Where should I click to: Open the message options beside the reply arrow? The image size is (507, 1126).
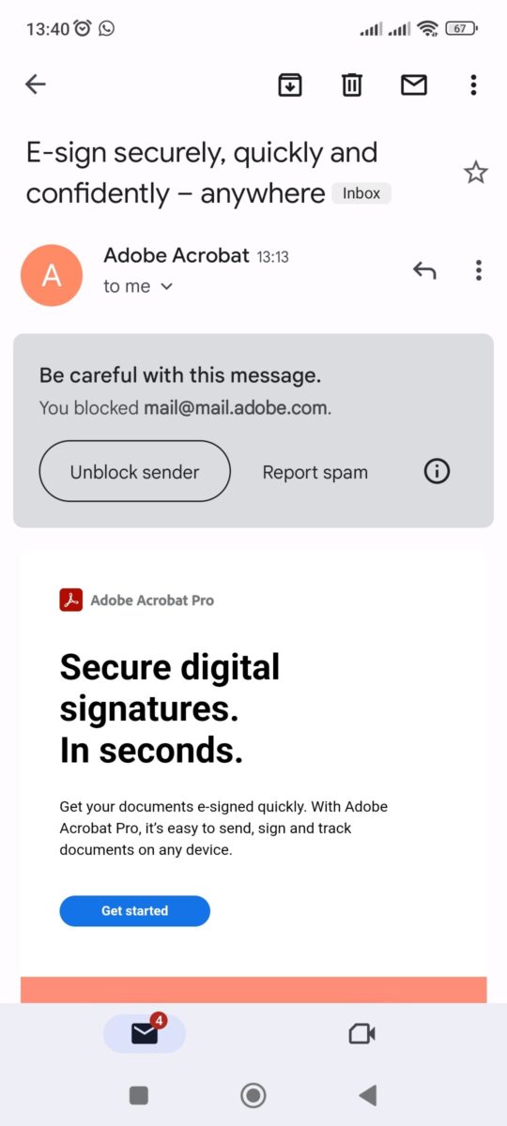click(x=479, y=271)
